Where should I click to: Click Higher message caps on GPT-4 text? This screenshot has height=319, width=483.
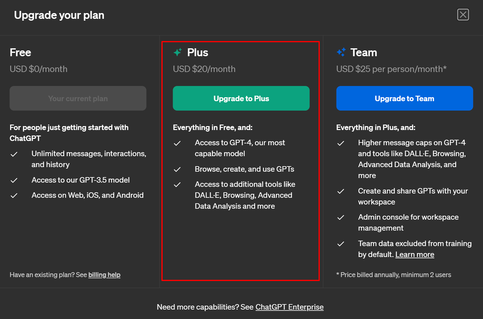412,159
